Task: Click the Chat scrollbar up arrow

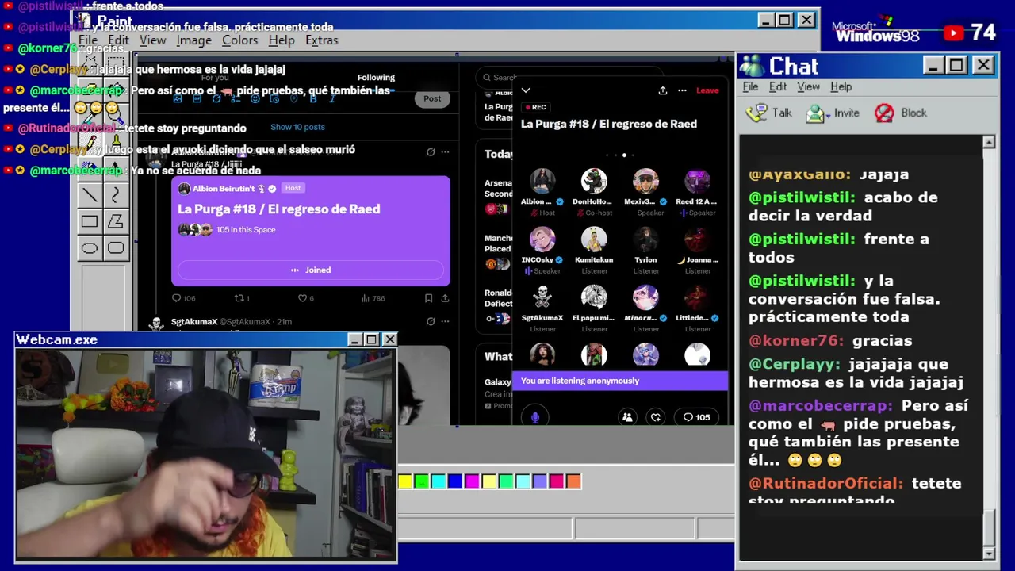Action: tap(989, 142)
